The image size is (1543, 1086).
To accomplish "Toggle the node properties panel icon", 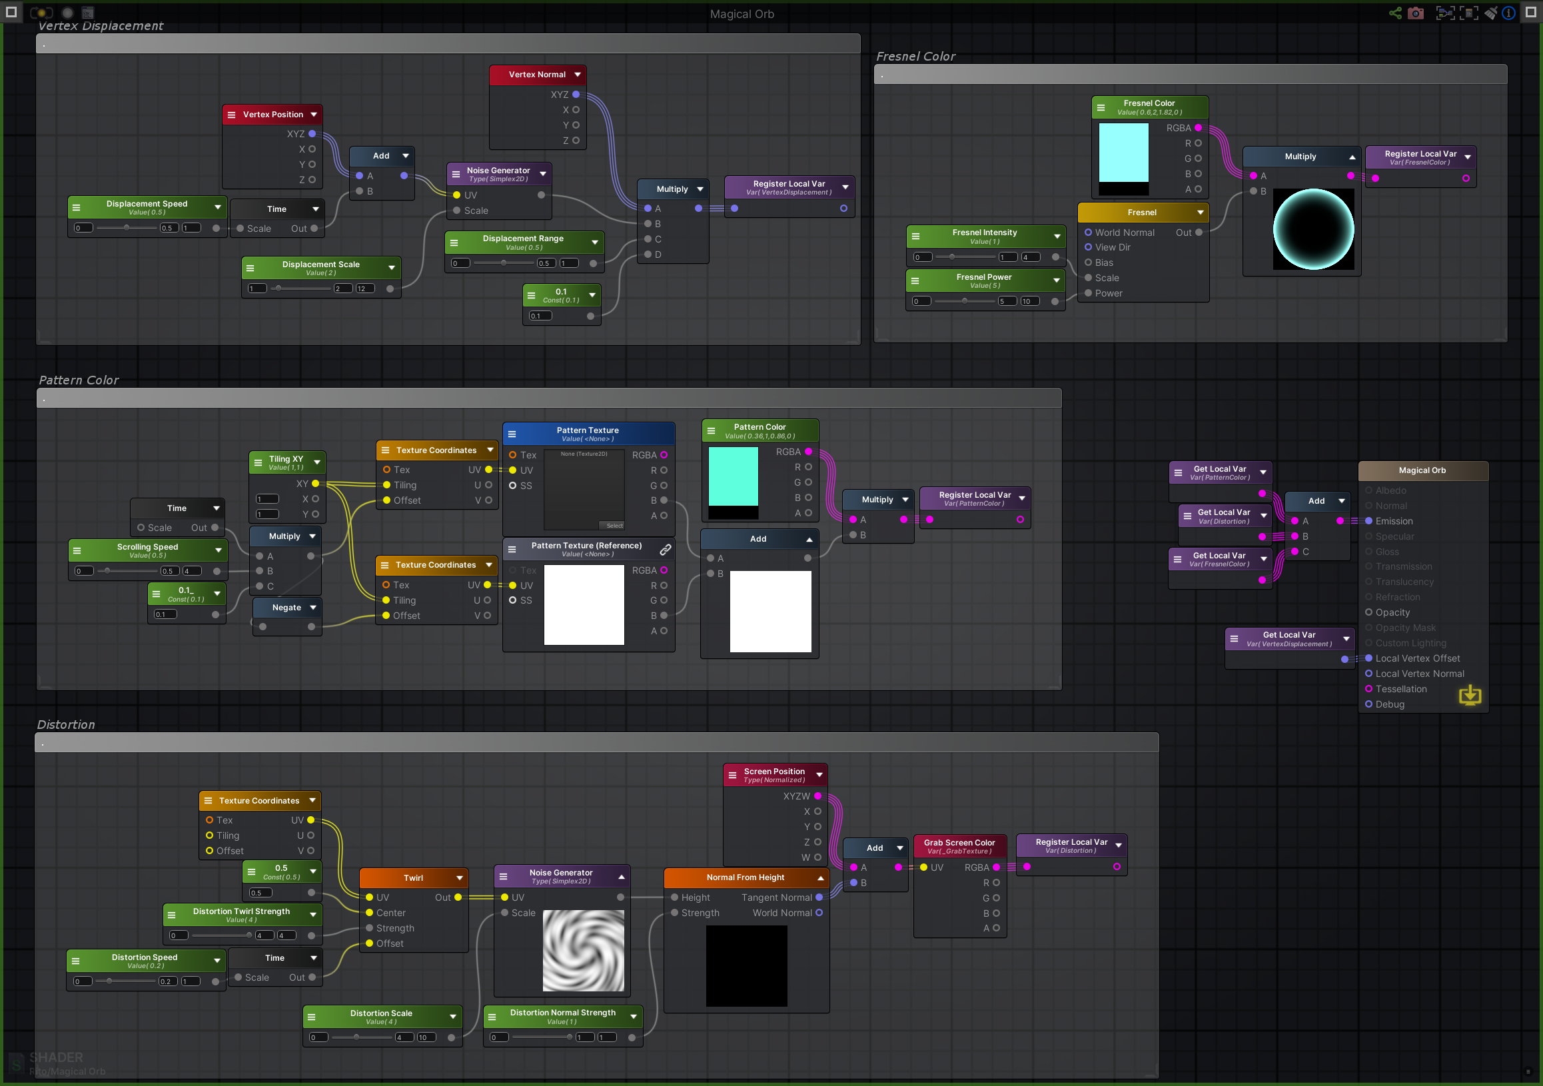I will 1470,13.
